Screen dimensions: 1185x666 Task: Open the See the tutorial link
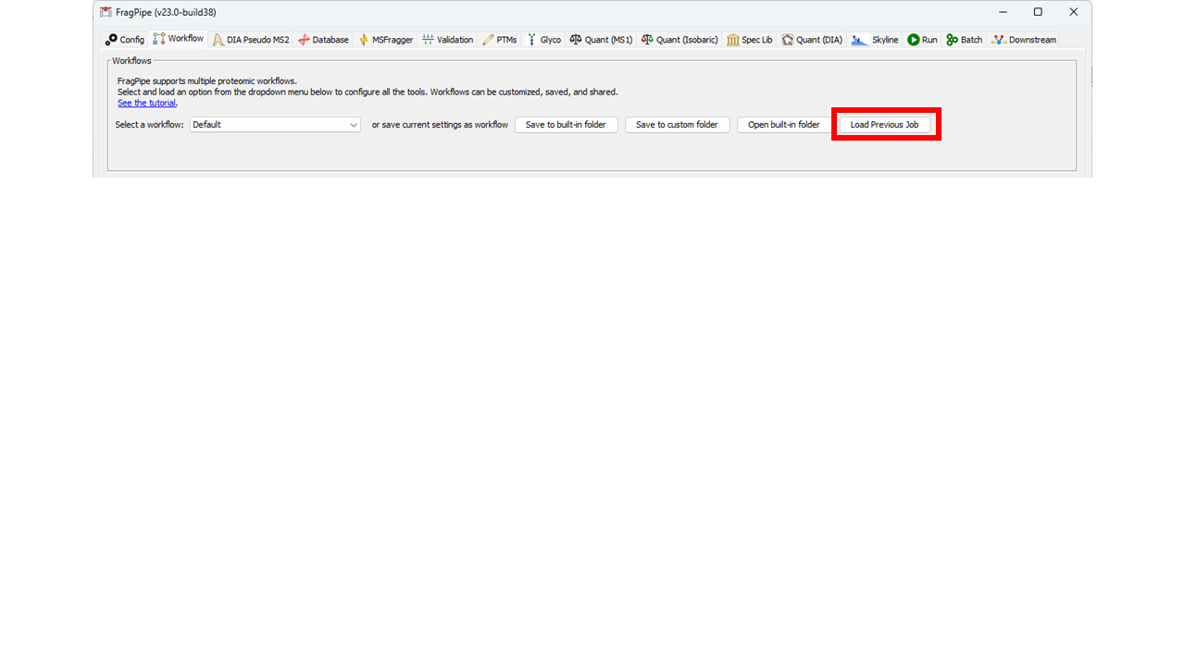point(146,103)
